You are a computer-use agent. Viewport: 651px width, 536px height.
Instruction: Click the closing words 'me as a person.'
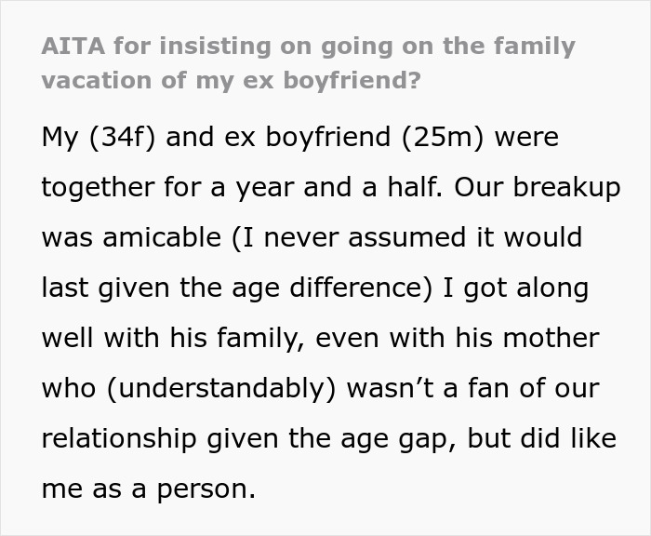148,489
